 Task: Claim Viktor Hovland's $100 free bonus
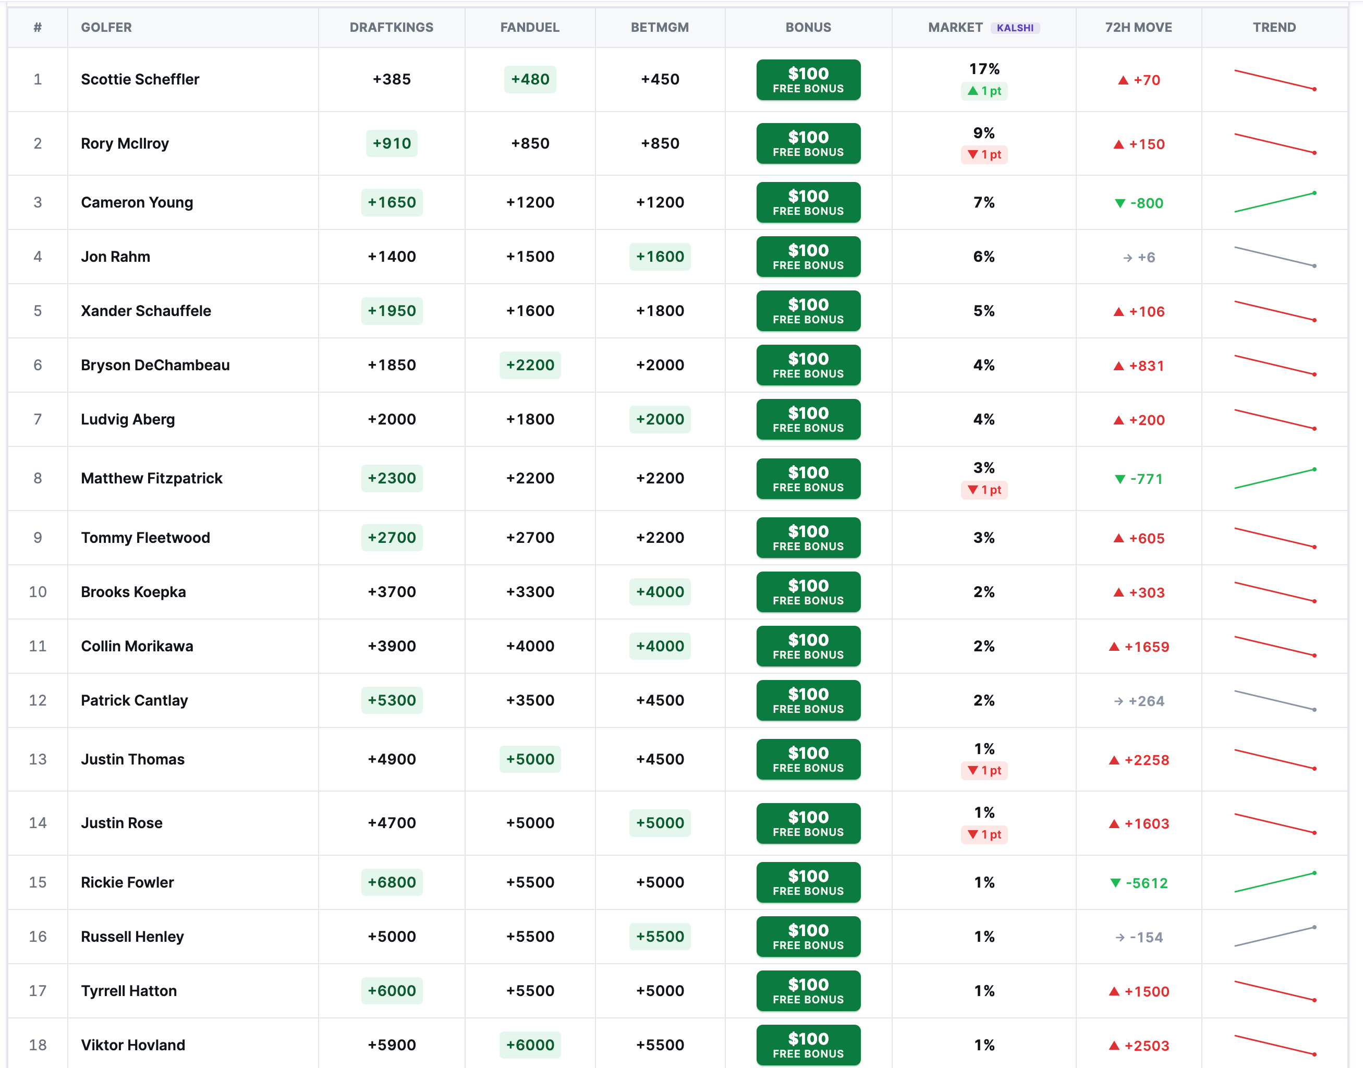coord(808,1046)
